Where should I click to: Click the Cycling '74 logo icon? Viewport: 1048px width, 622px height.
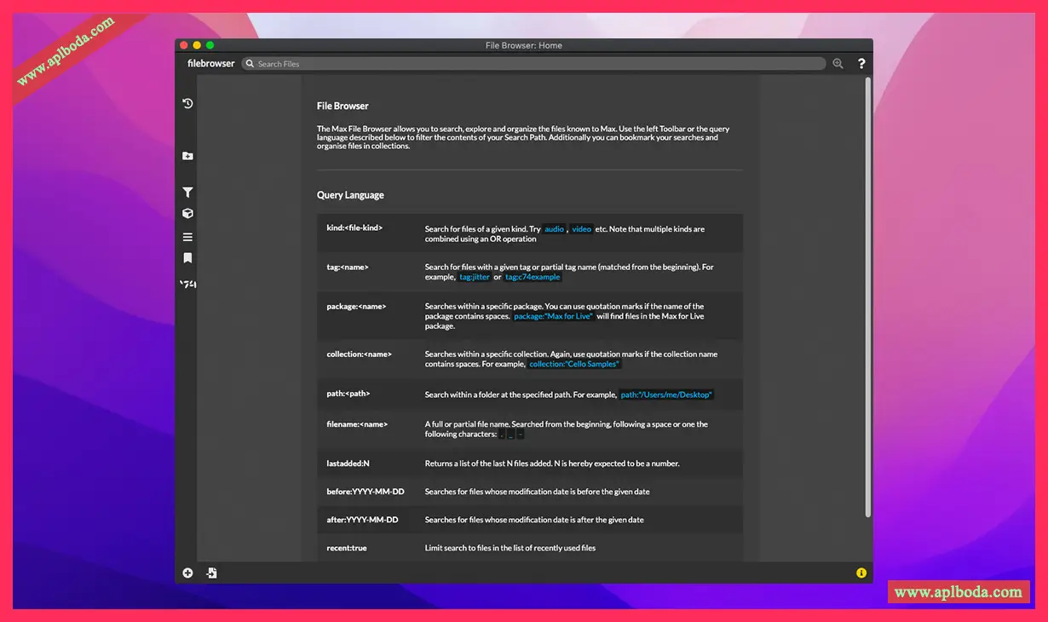pyautogui.click(x=187, y=284)
